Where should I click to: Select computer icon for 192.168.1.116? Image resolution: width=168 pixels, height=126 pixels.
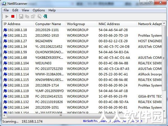click(5, 85)
